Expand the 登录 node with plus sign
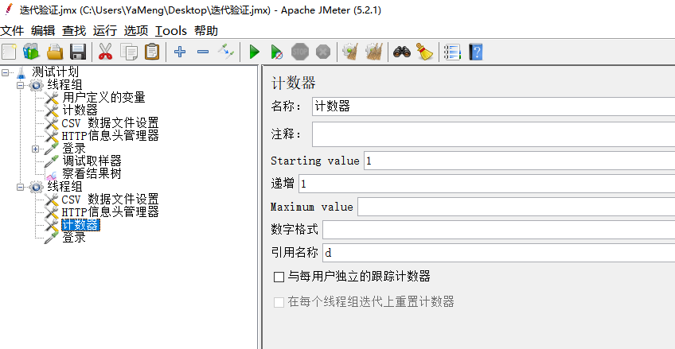 36,149
